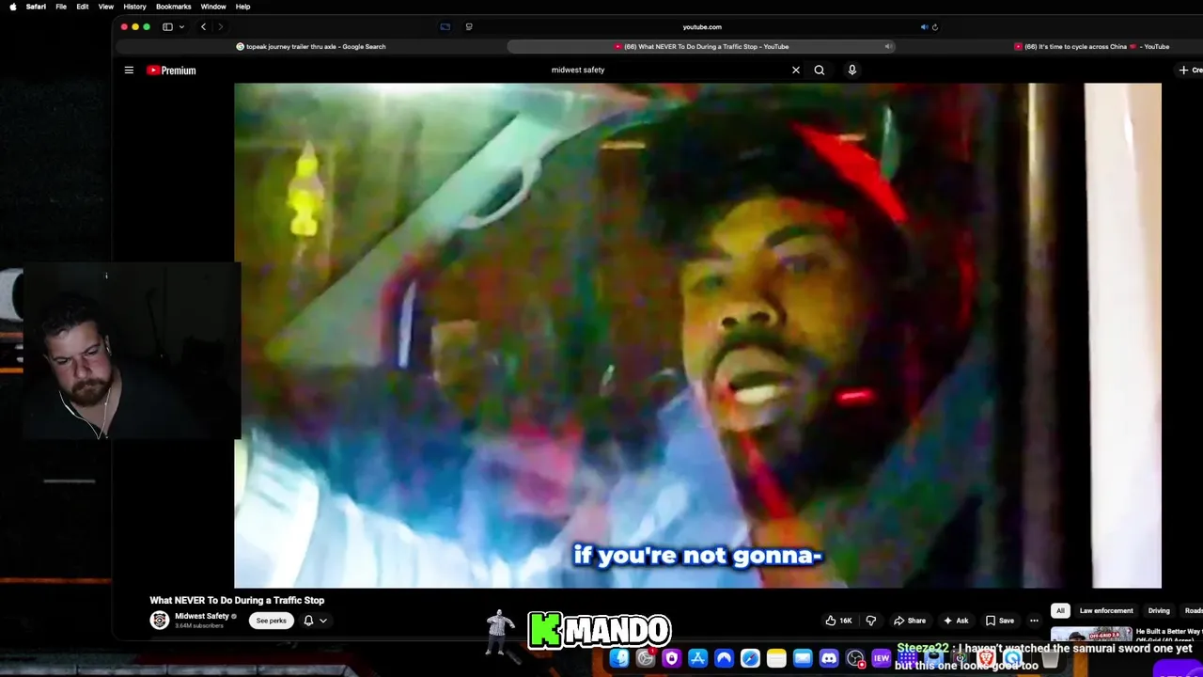The height and width of the screenshot is (677, 1203).
Task: Open the Apple menu
Action: [x=12, y=7]
